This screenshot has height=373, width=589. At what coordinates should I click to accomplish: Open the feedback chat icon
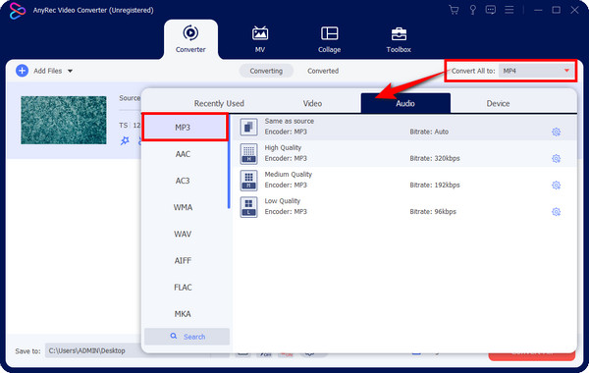point(490,10)
